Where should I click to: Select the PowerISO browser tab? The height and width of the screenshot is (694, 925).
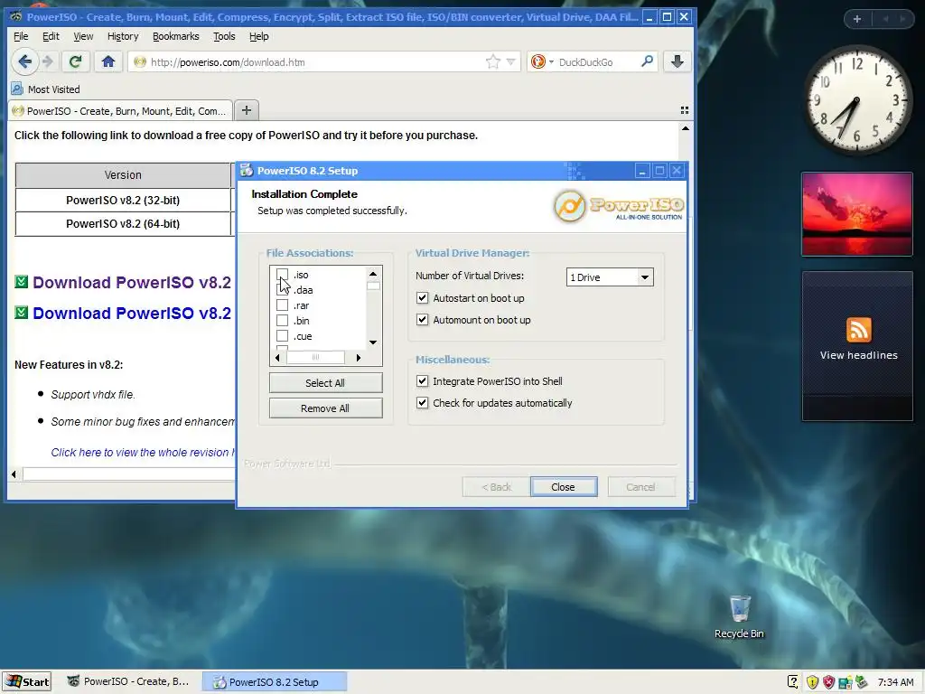120,110
